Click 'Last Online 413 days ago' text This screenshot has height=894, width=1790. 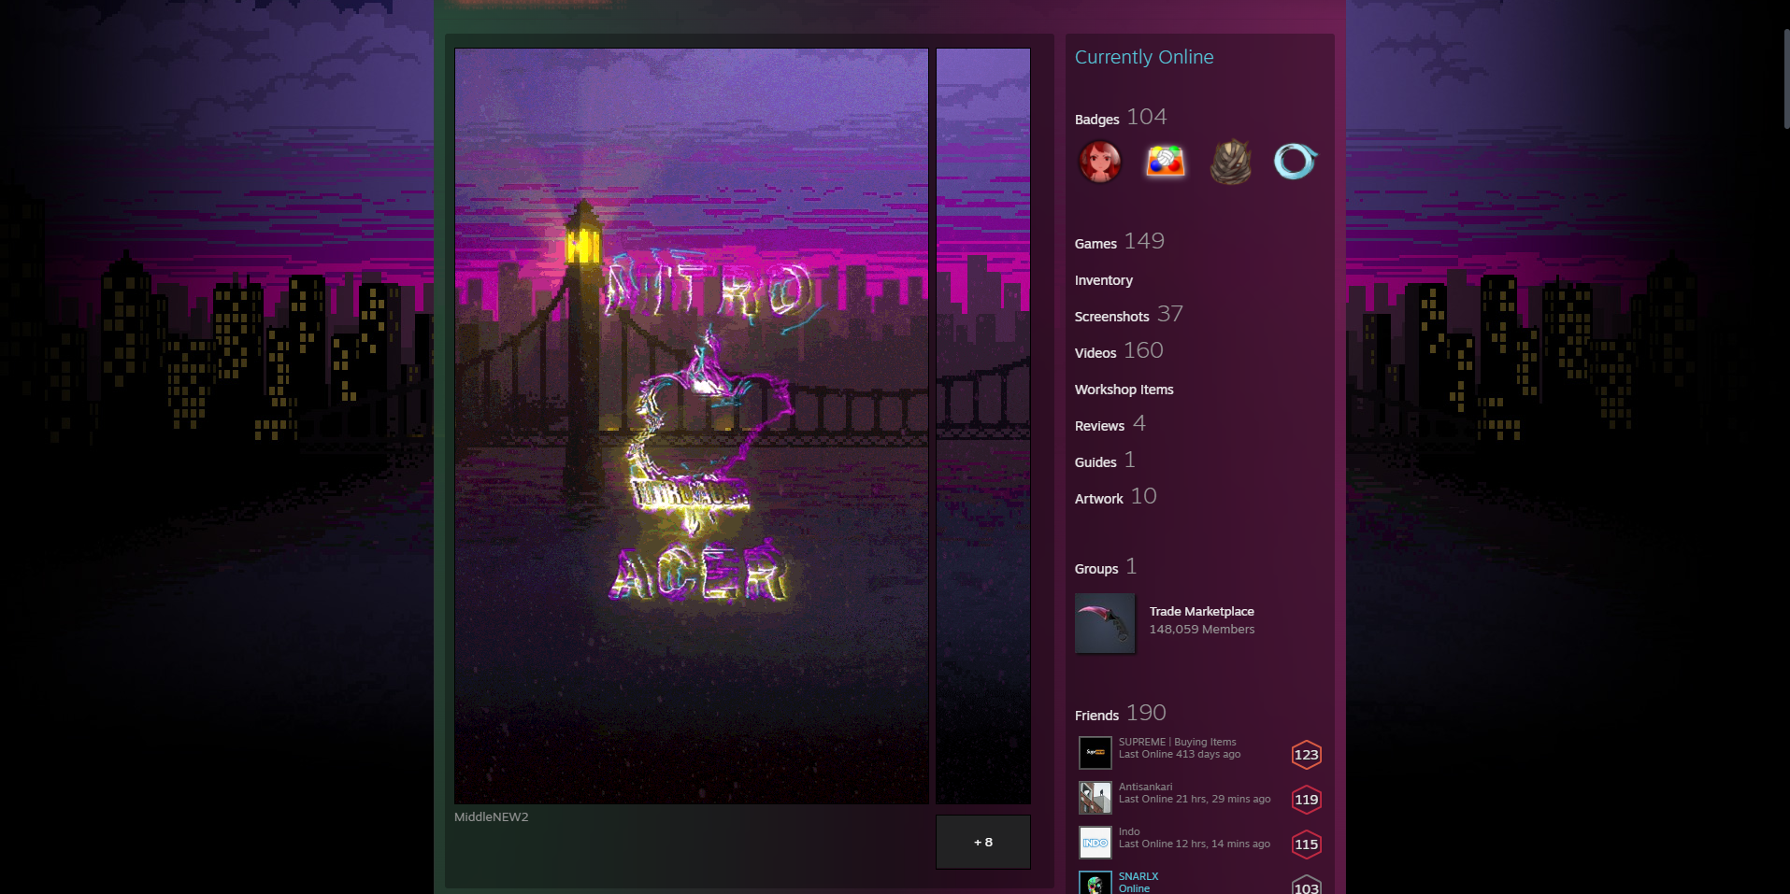tap(1180, 754)
